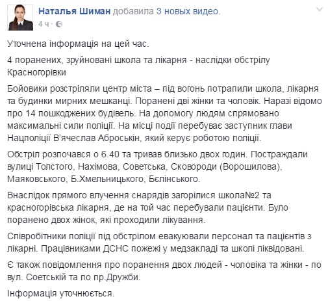Click the "4 поранених" headline text
Image resolution: width=328 pixels, height=301 pixels.
(x=35, y=60)
